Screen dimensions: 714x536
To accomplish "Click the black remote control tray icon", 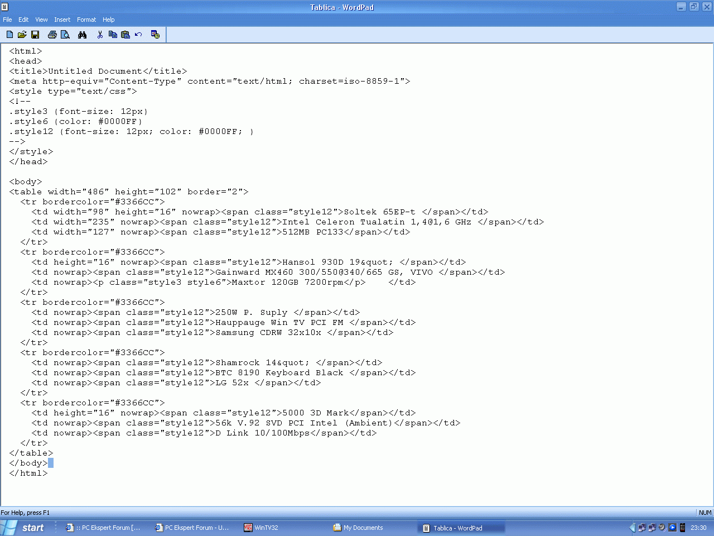I will [682, 528].
